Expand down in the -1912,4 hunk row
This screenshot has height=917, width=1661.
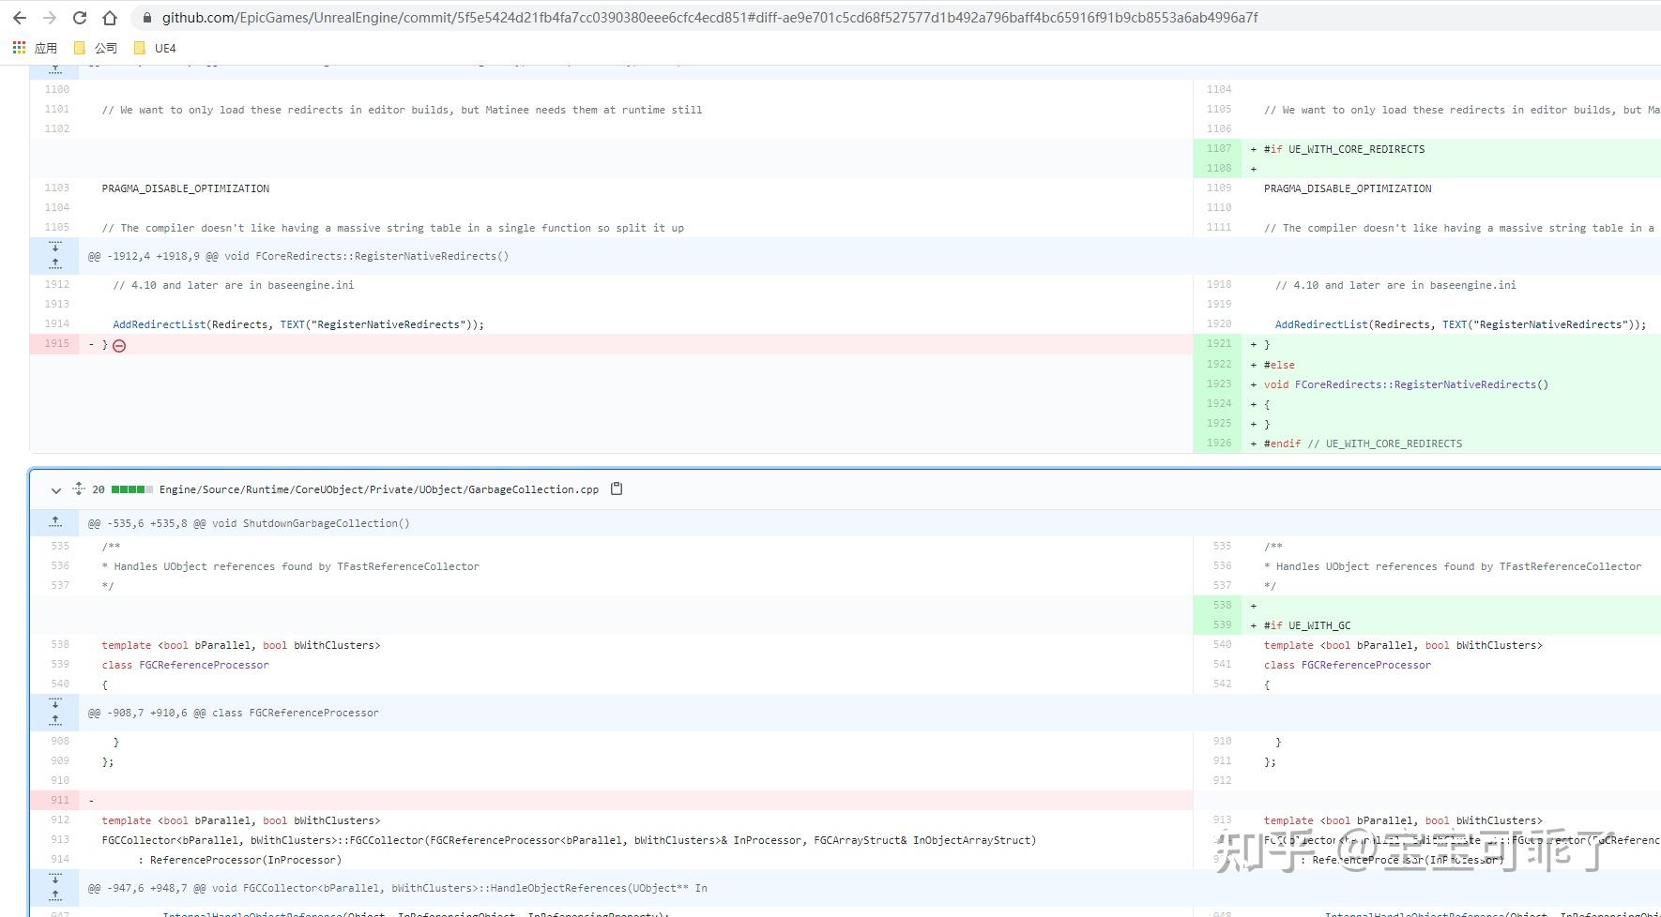55,248
